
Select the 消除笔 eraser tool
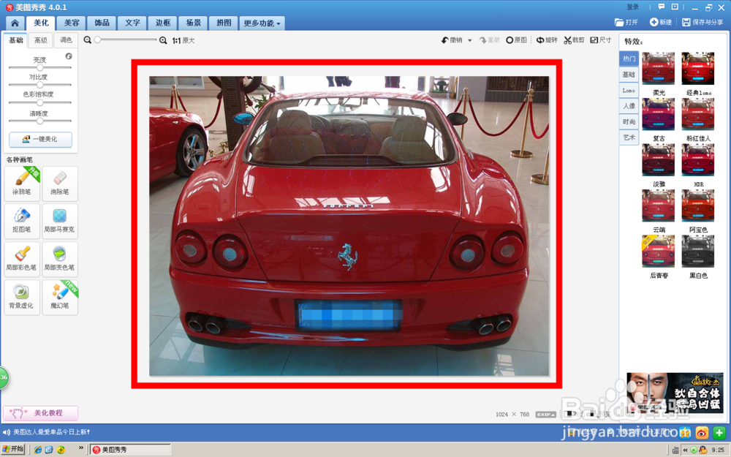(60, 184)
